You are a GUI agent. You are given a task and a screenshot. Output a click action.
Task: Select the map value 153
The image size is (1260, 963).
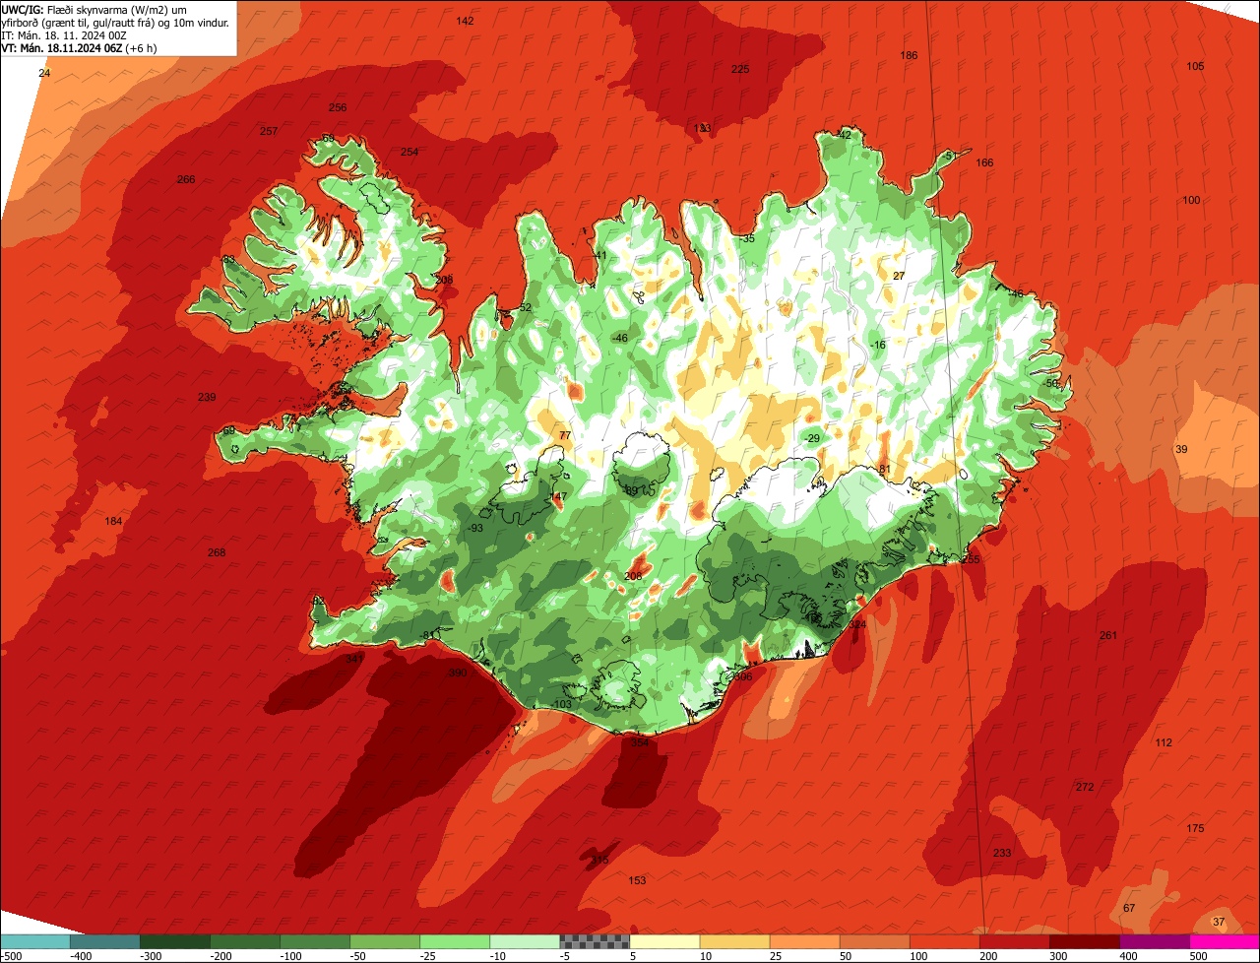pyautogui.click(x=637, y=880)
